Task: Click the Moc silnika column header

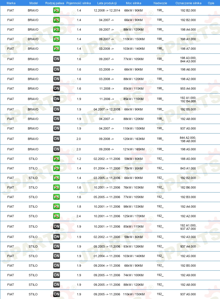Action: pos(133,3)
